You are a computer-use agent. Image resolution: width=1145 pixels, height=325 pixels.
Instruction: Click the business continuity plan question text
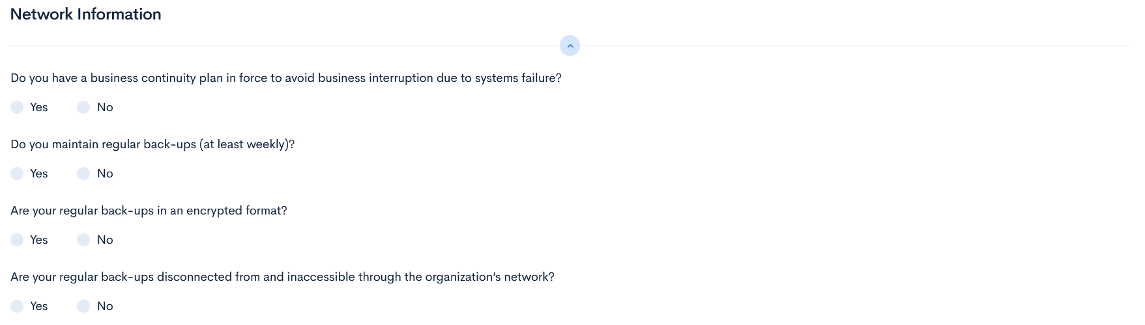285,78
